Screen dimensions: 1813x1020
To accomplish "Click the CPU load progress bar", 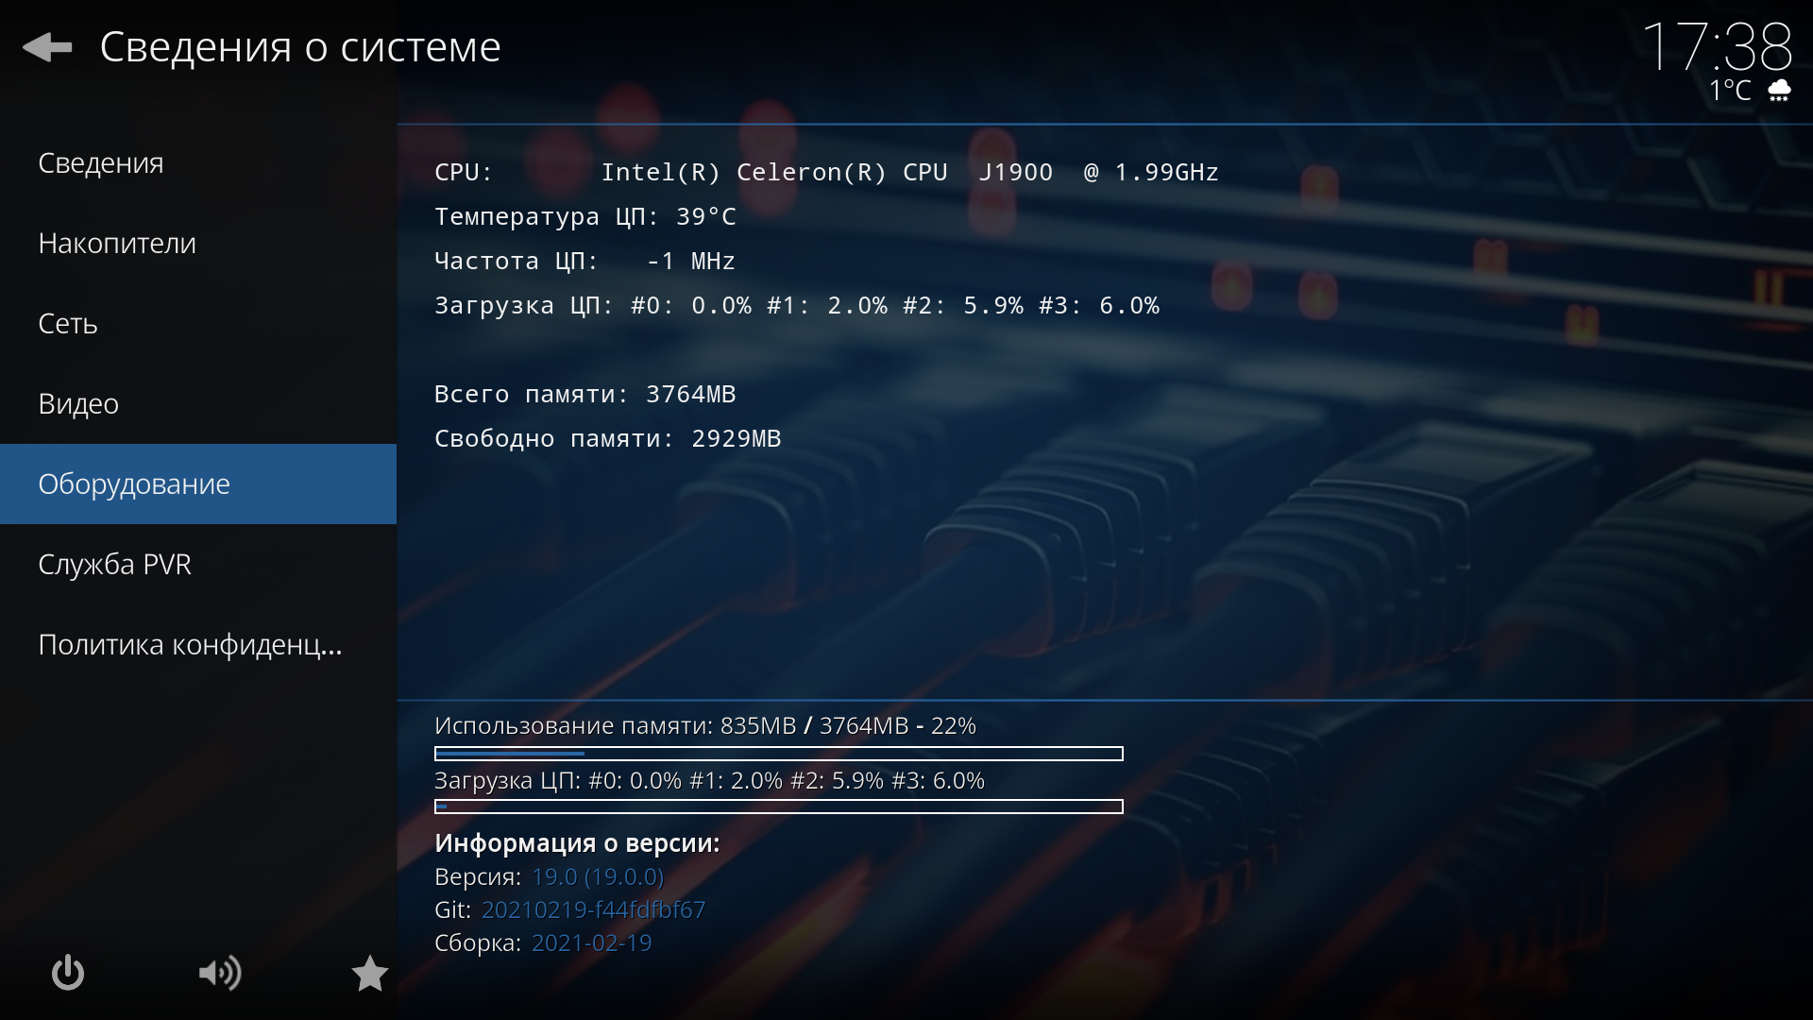I will pos(778,807).
